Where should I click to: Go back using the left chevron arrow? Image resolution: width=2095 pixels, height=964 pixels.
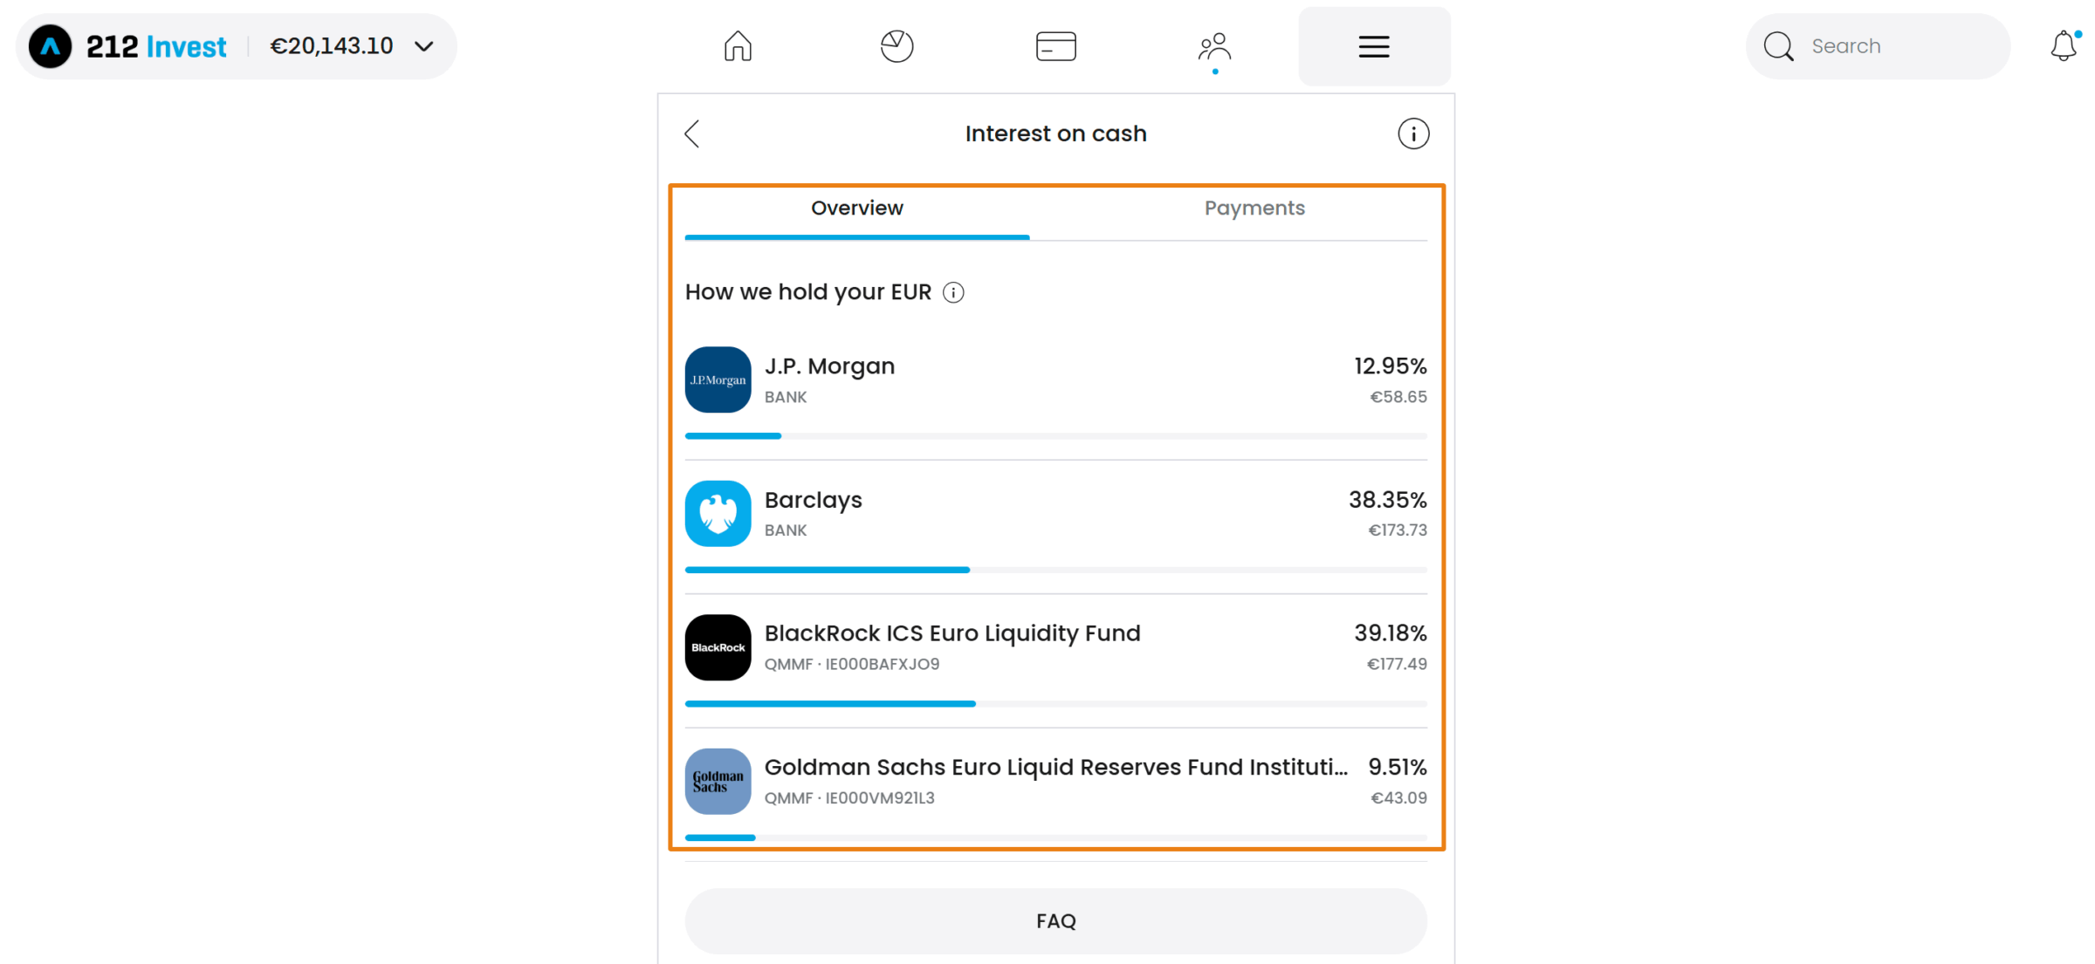(692, 133)
